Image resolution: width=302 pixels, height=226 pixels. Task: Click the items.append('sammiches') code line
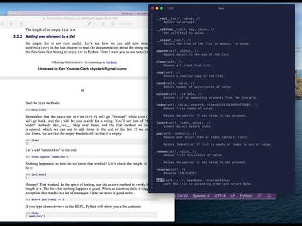[47, 157]
